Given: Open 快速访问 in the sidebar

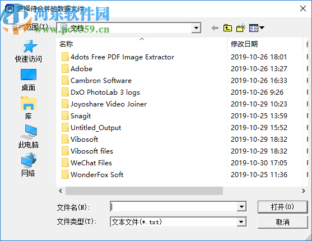Looking at the screenshot, I should point(28,51).
